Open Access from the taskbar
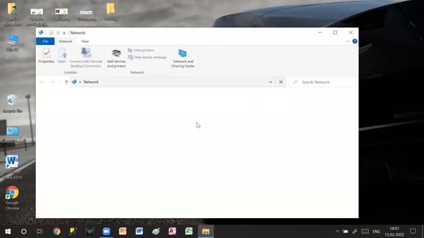The image size is (424, 238). 172,231
